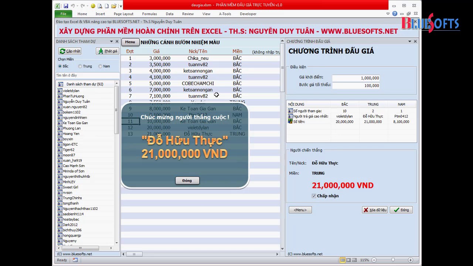Click the Miền column header
Viewport: 473px width, 266px height.
pos(237,51)
